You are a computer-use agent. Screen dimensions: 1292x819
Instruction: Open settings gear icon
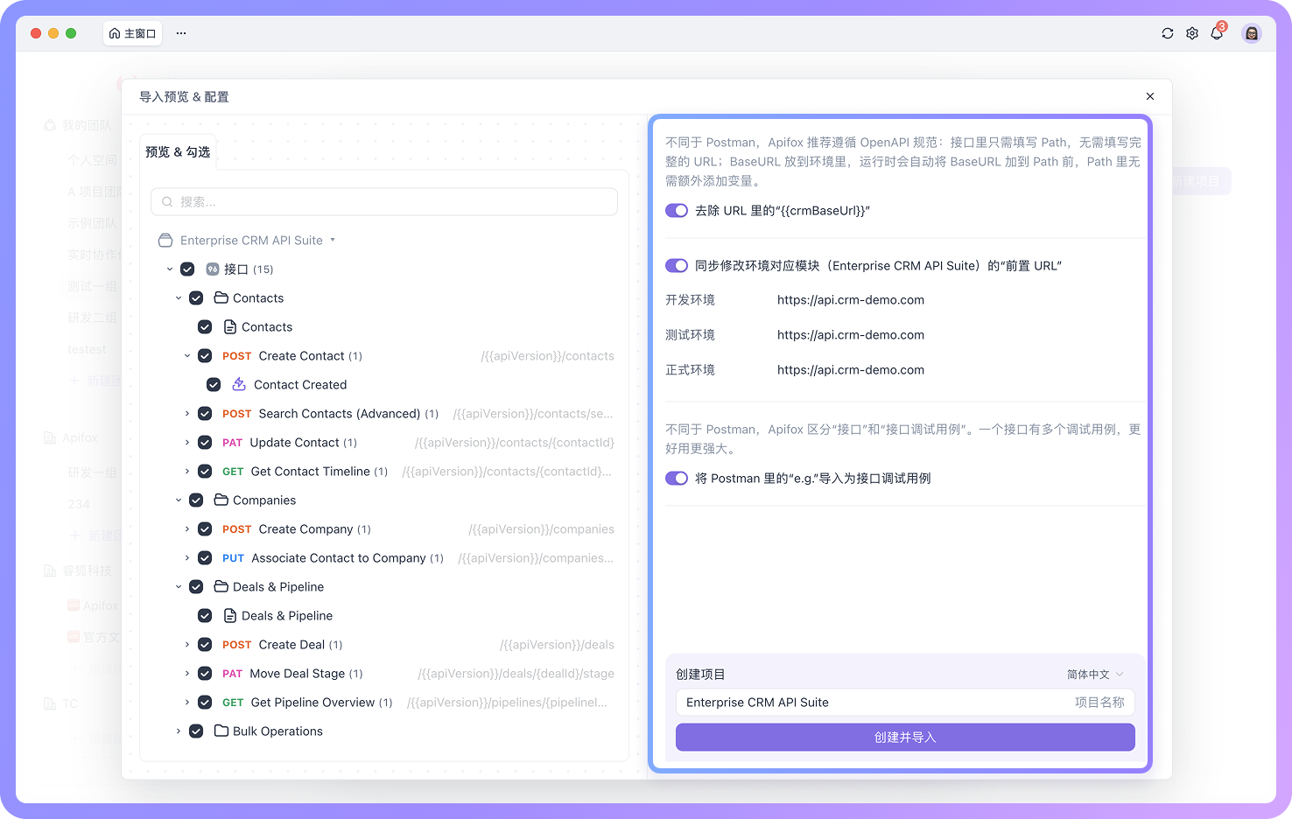pos(1192,33)
